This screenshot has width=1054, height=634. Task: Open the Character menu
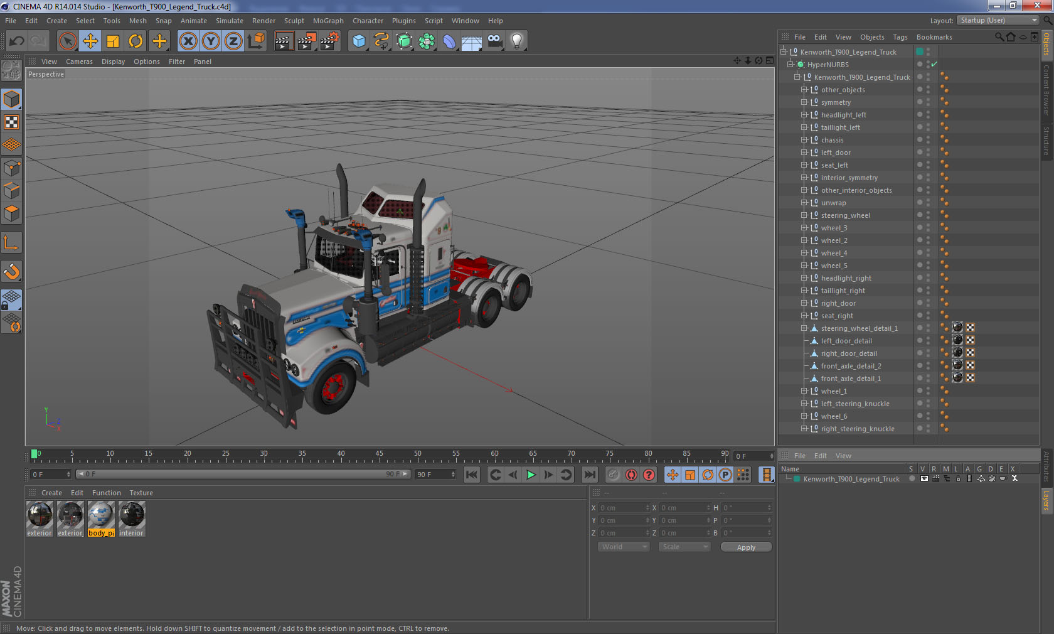368,21
